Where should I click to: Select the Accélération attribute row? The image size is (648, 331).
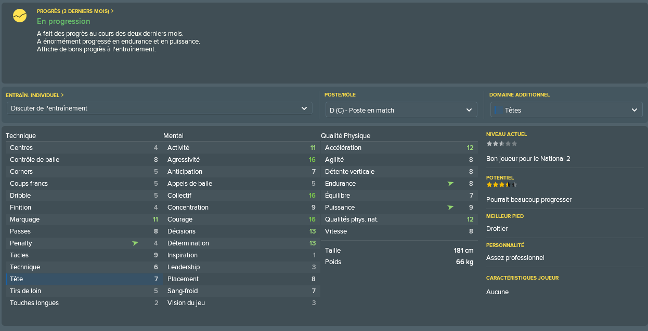[398, 148]
